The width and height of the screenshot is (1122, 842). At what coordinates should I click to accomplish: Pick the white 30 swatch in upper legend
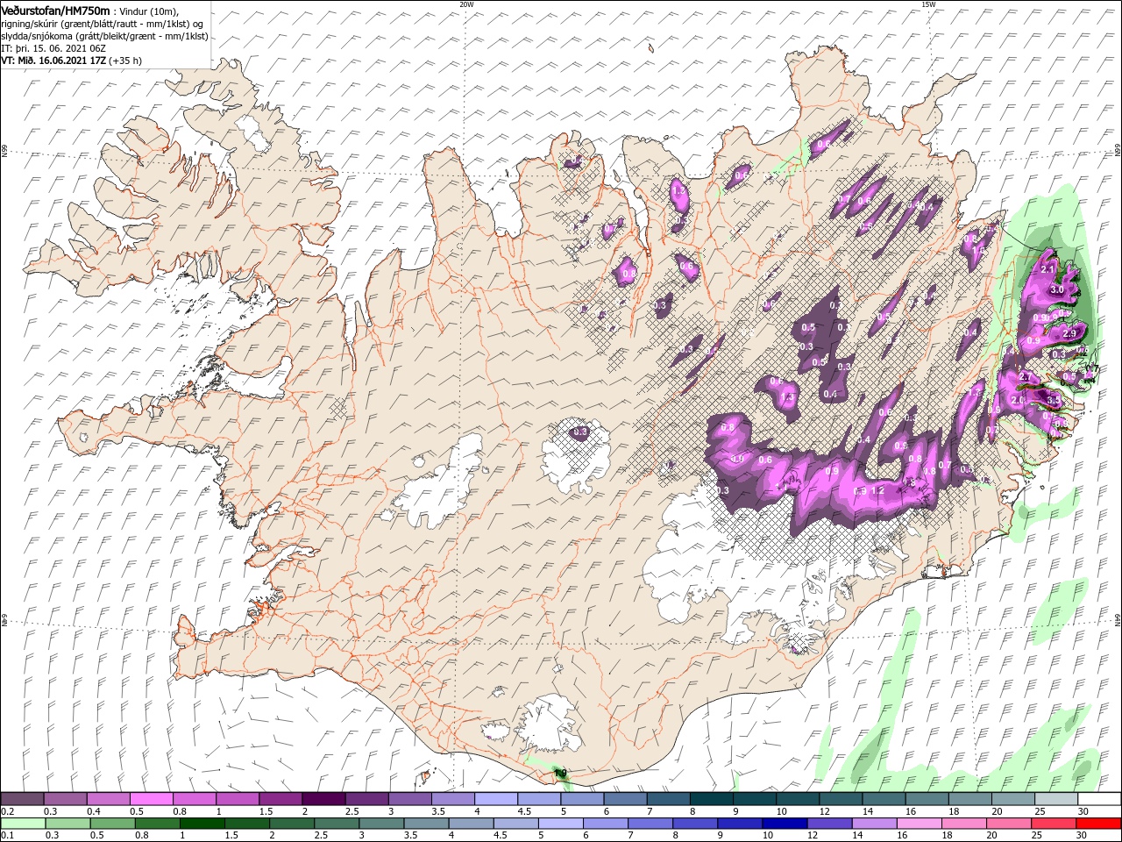click(x=1098, y=799)
